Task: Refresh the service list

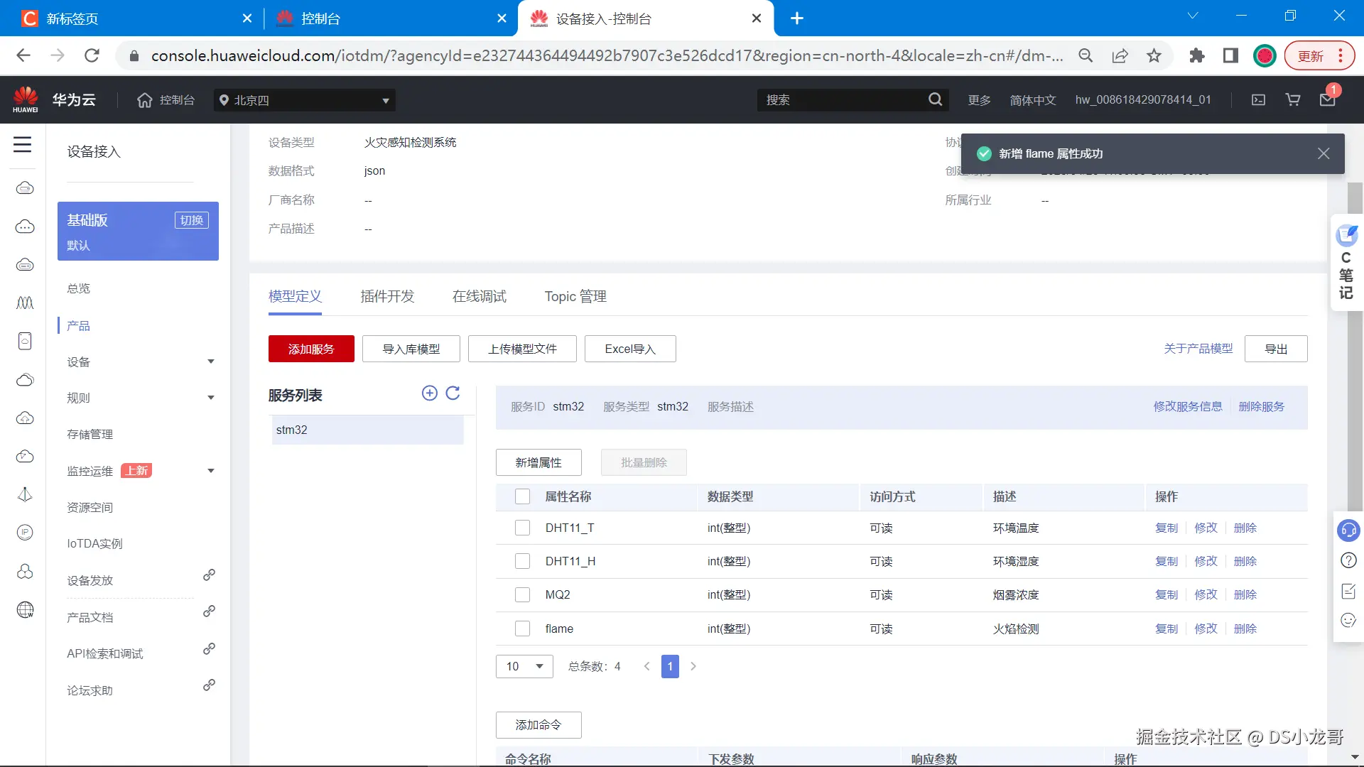Action: click(453, 393)
